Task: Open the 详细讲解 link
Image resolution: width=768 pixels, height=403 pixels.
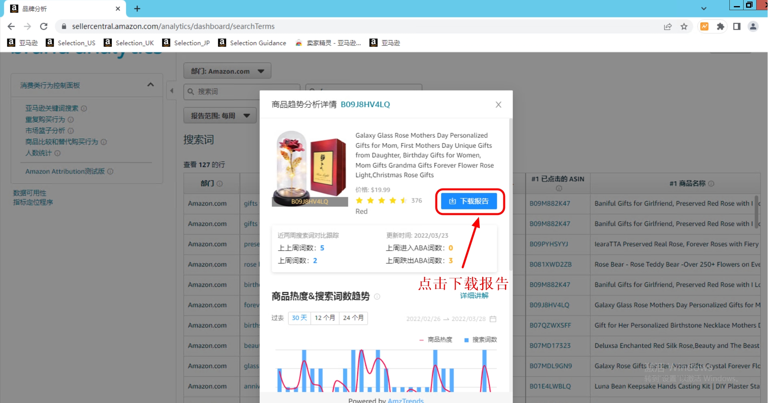Action: click(474, 296)
